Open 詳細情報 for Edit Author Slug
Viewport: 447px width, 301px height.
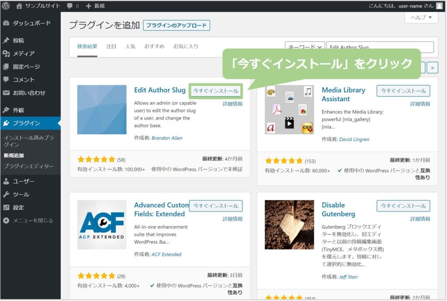(x=233, y=104)
